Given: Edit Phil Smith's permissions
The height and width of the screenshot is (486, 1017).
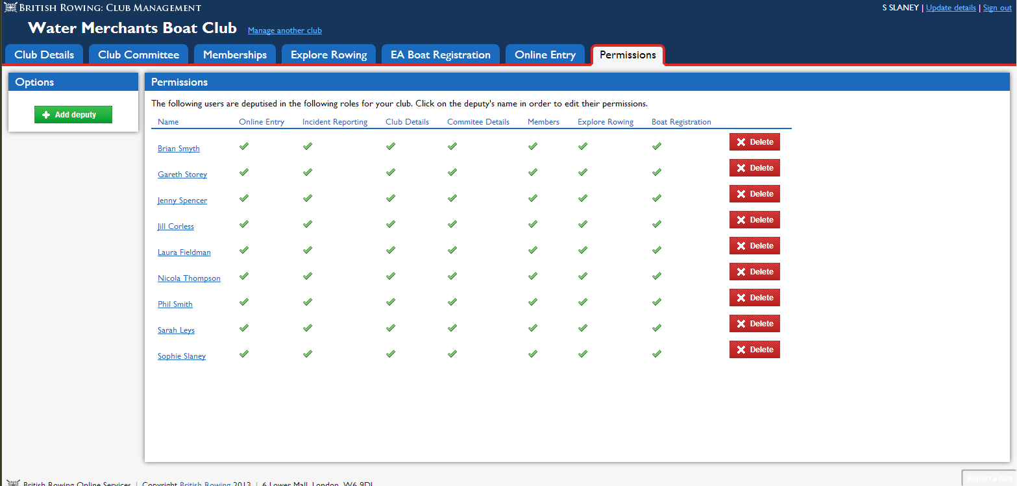Looking at the screenshot, I should click(x=175, y=304).
